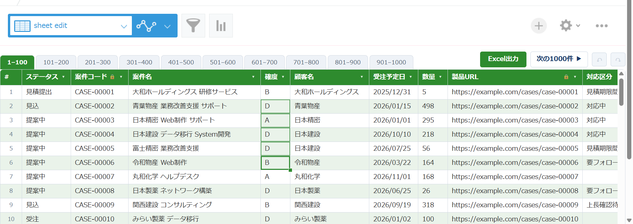Click the case-00009 product URL cell
The image size is (633, 224).
515,205
